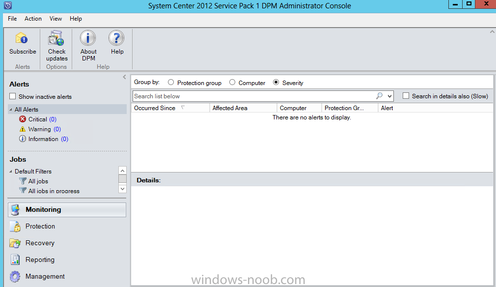Click the Critical (0) count link
The width and height of the screenshot is (496, 287).
53,119
